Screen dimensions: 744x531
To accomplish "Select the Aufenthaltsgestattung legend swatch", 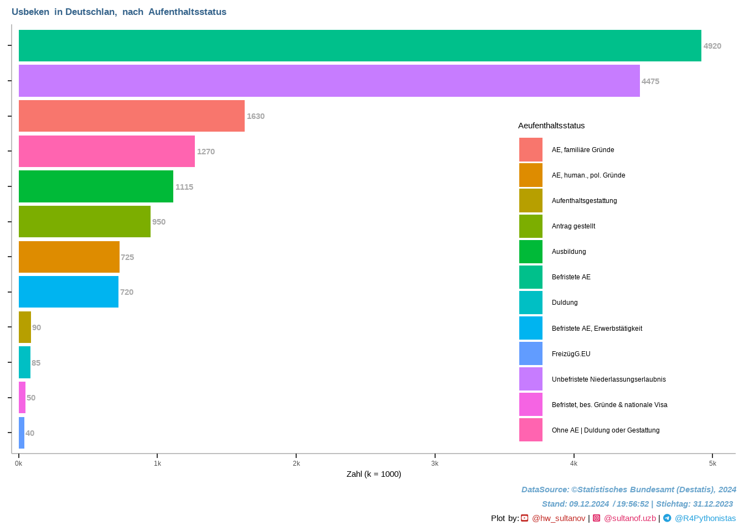I will [x=530, y=201].
